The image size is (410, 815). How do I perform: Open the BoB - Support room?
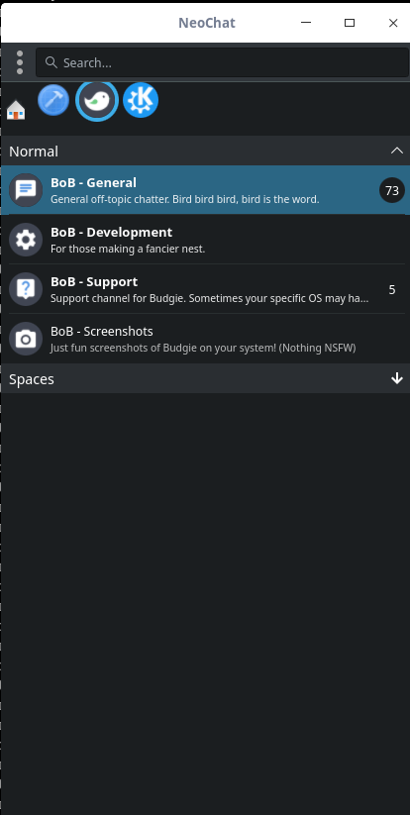(205, 289)
